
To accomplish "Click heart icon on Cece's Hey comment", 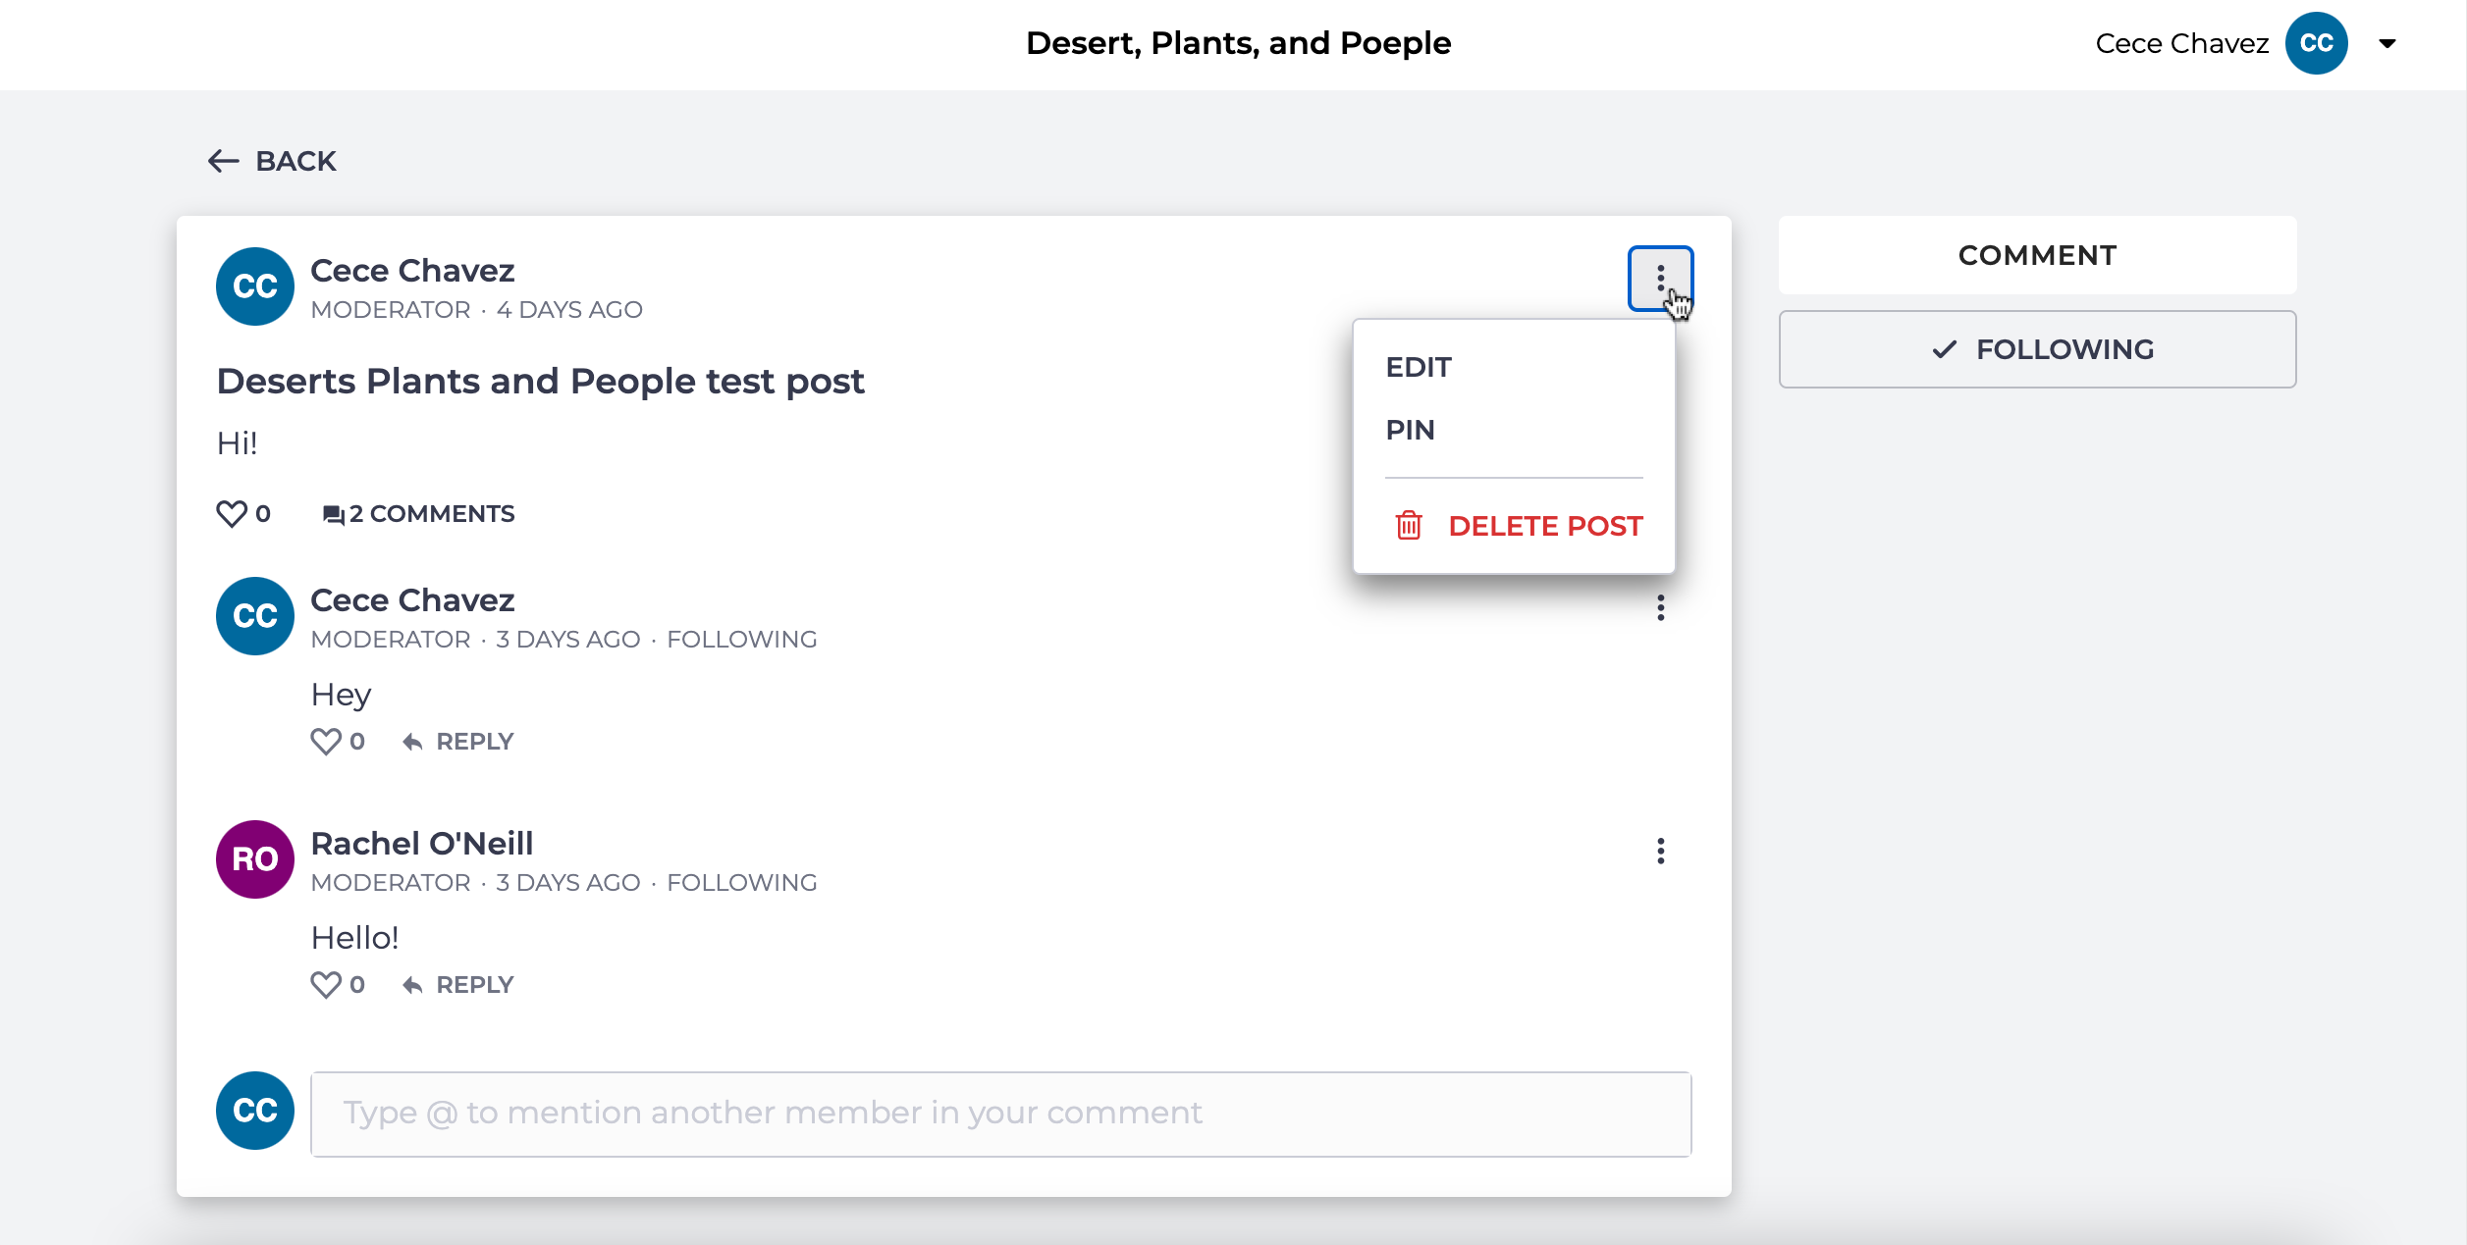I will click(326, 741).
